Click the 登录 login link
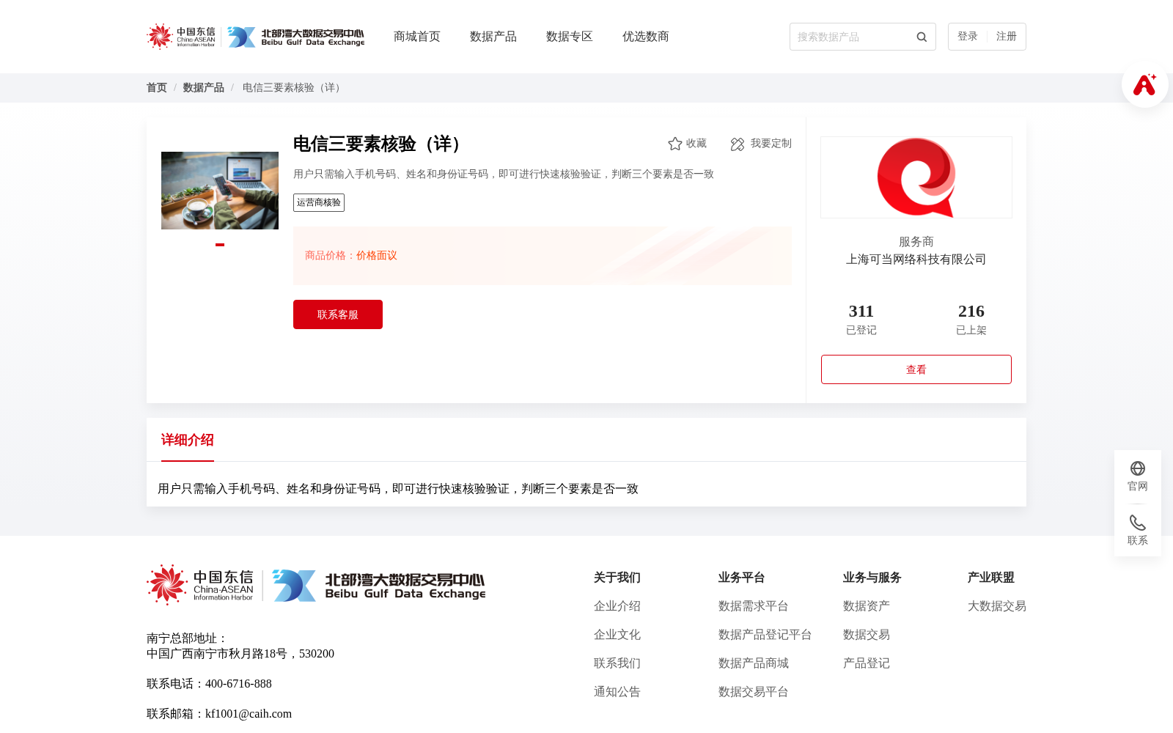This screenshot has height=733, width=1173. tap(968, 37)
